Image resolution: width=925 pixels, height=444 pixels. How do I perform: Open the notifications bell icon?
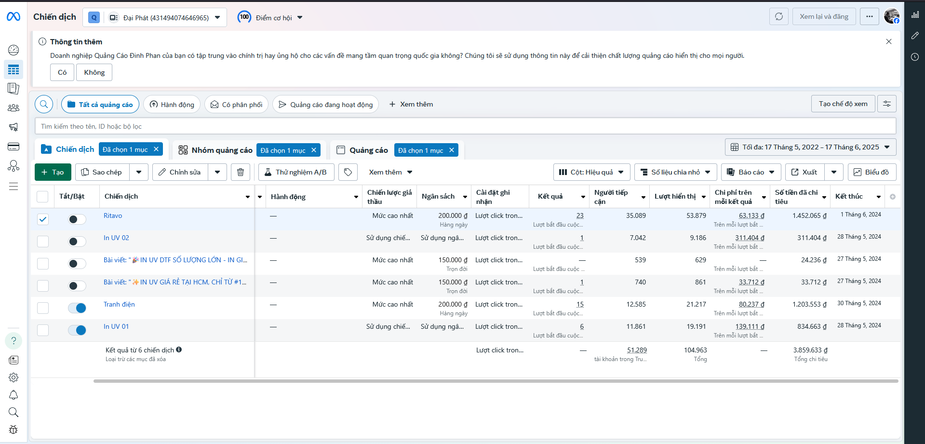(13, 395)
